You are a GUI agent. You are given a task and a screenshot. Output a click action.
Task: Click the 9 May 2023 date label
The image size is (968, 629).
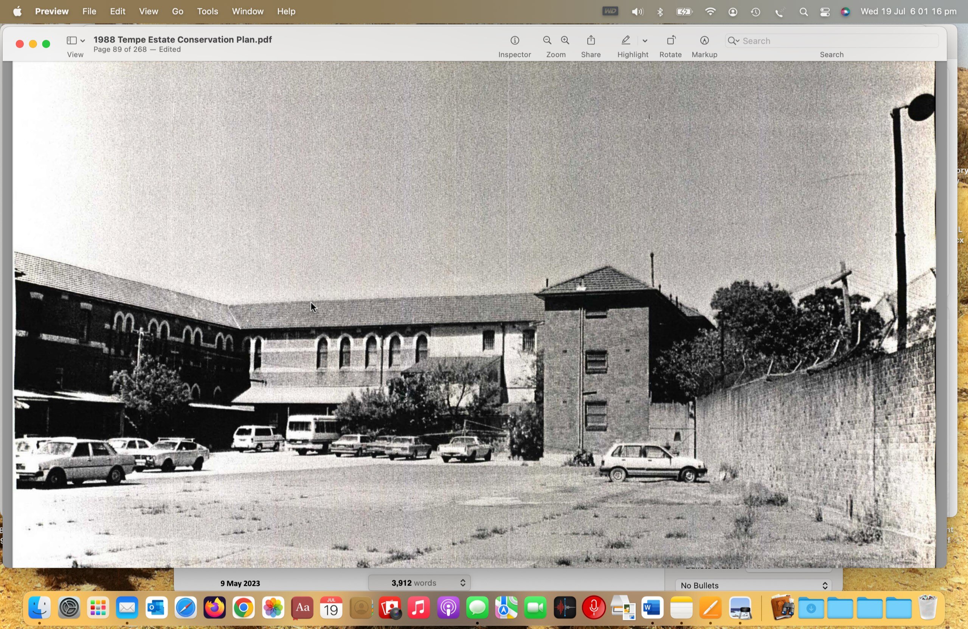click(x=240, y=584)
